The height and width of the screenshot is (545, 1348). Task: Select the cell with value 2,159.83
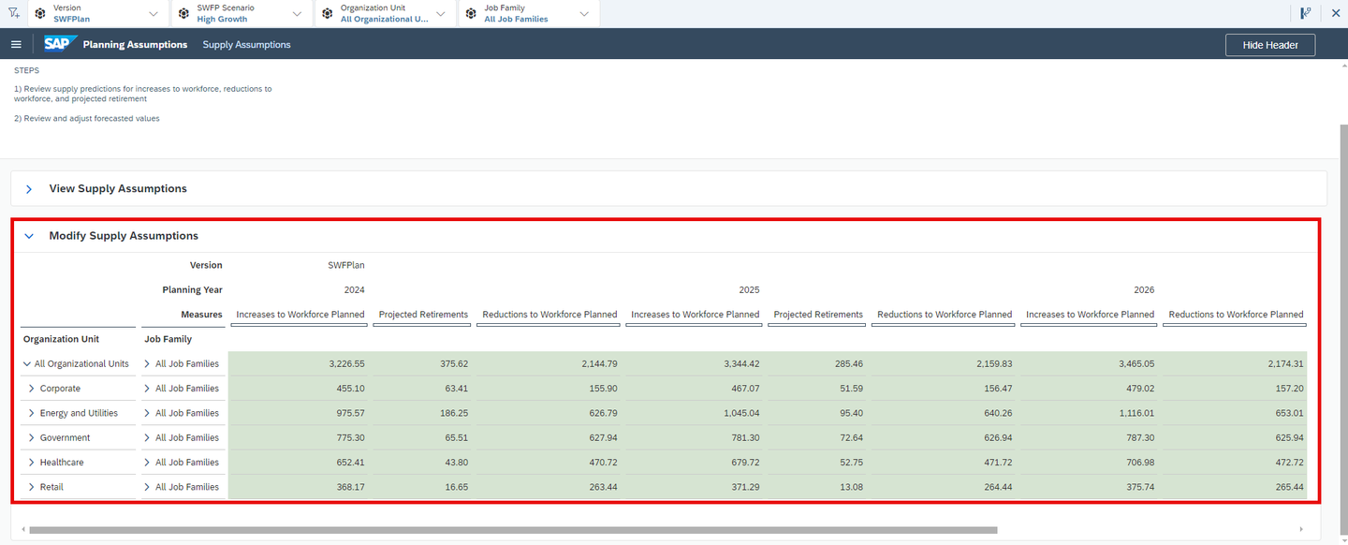944,364
